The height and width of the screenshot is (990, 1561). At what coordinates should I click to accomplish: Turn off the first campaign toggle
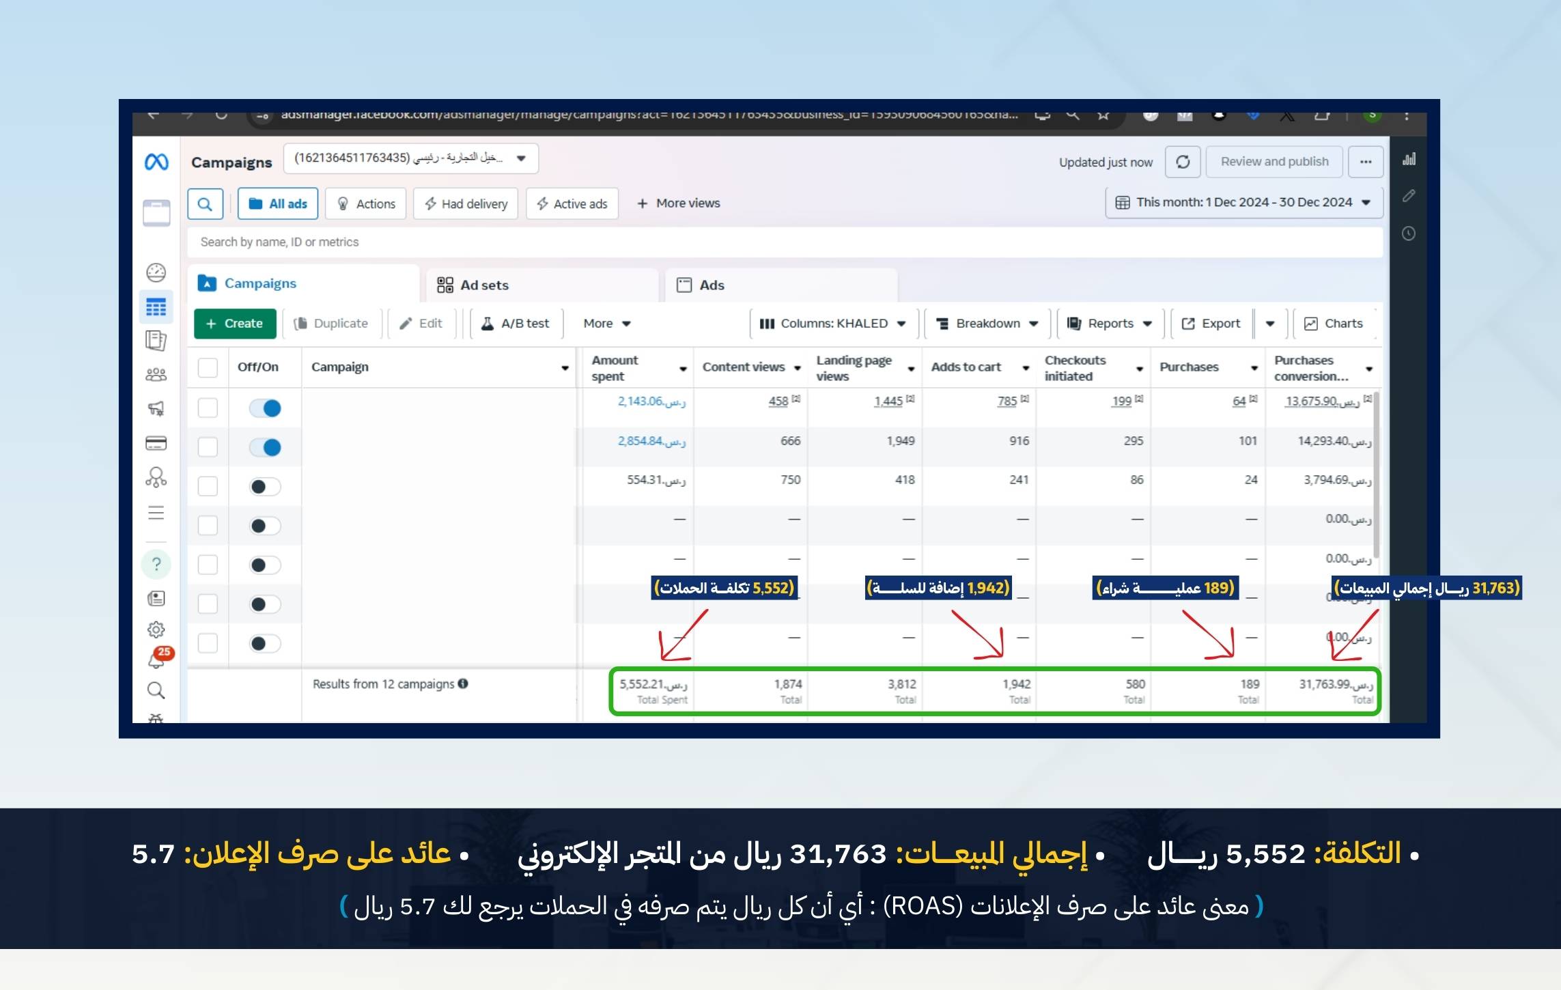[265, 408]
